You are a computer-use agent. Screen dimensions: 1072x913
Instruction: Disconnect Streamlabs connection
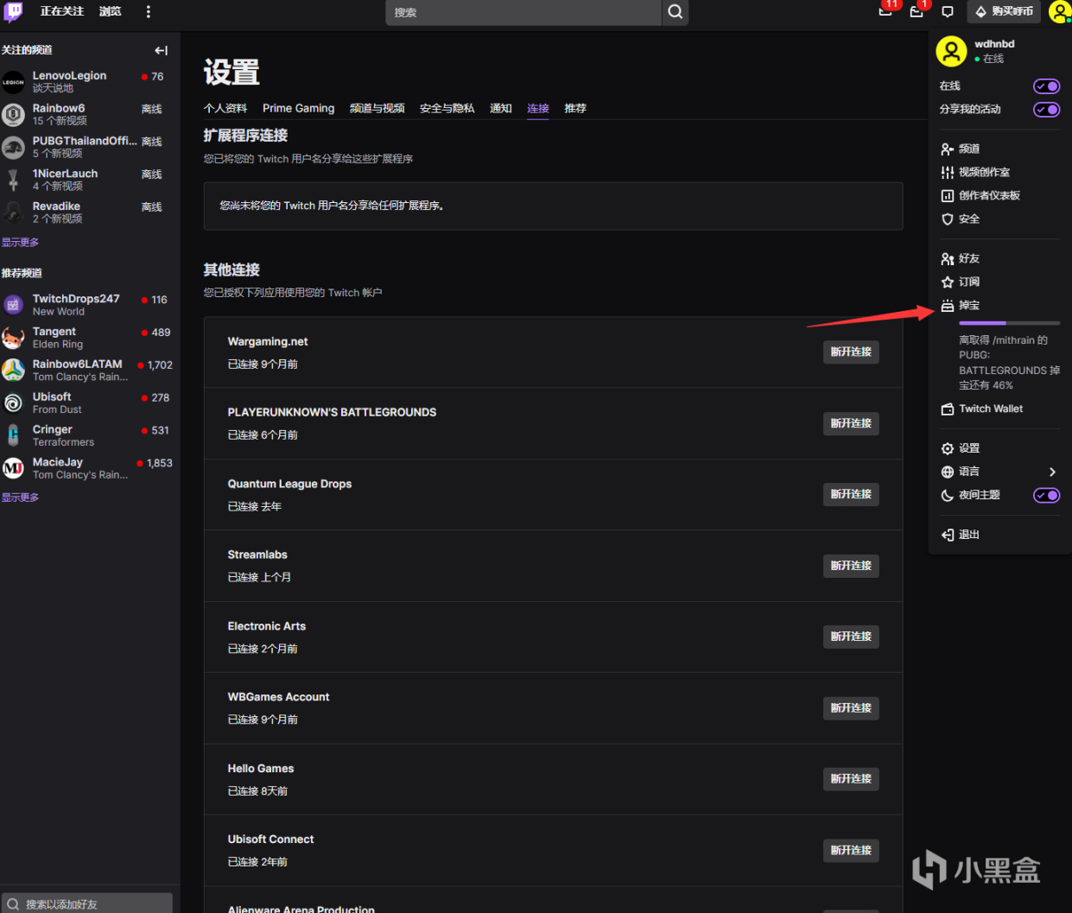coord(851,566)
